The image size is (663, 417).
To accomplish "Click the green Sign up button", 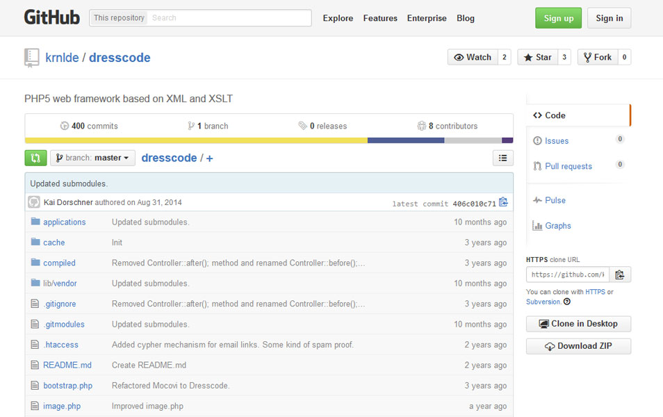I will 559,18.
